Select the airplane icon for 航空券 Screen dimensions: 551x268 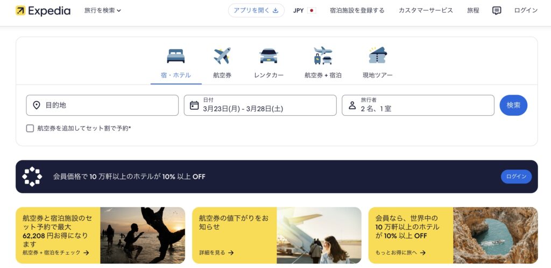[222, 56]
